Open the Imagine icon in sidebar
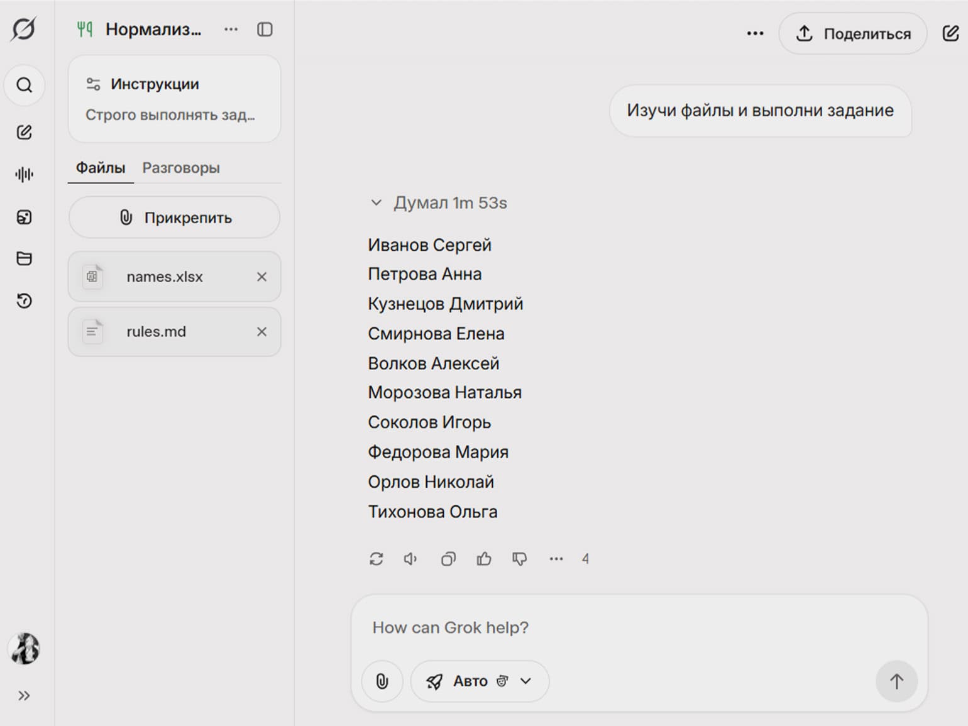 (25, 217)
